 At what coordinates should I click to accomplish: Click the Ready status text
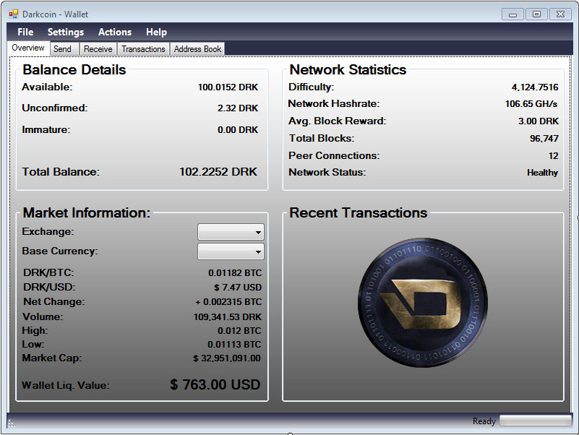click(484, 421)
